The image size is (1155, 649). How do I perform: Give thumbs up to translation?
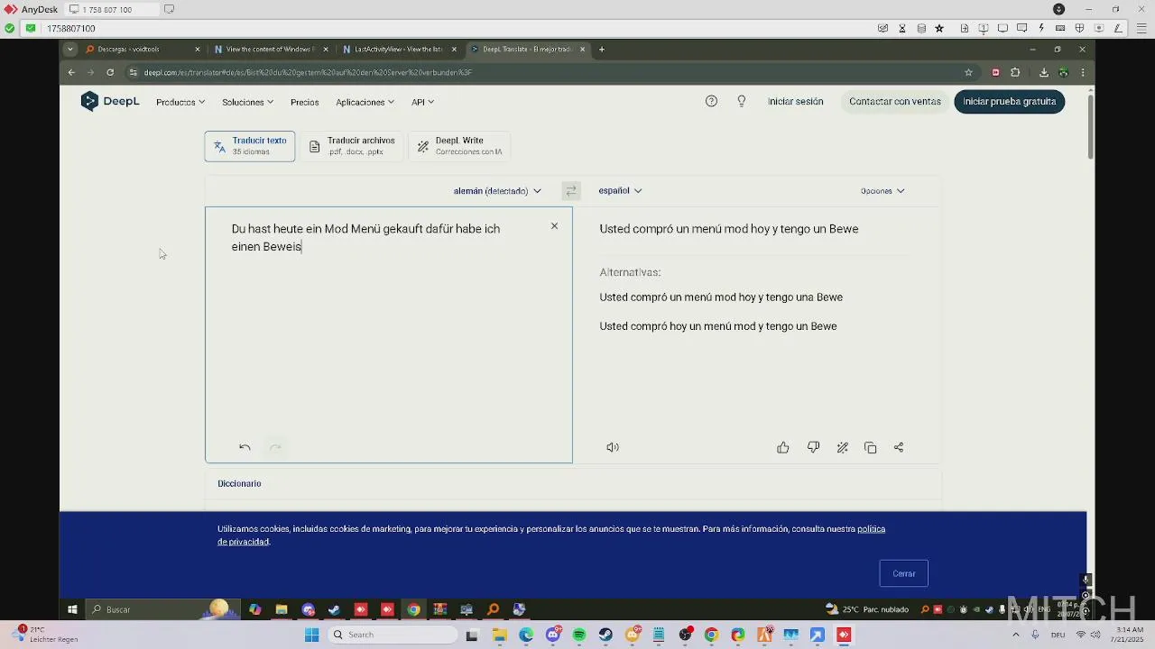tap(783, 447)
